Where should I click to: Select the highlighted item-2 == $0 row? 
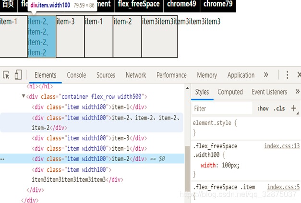(x=92, y=159)
